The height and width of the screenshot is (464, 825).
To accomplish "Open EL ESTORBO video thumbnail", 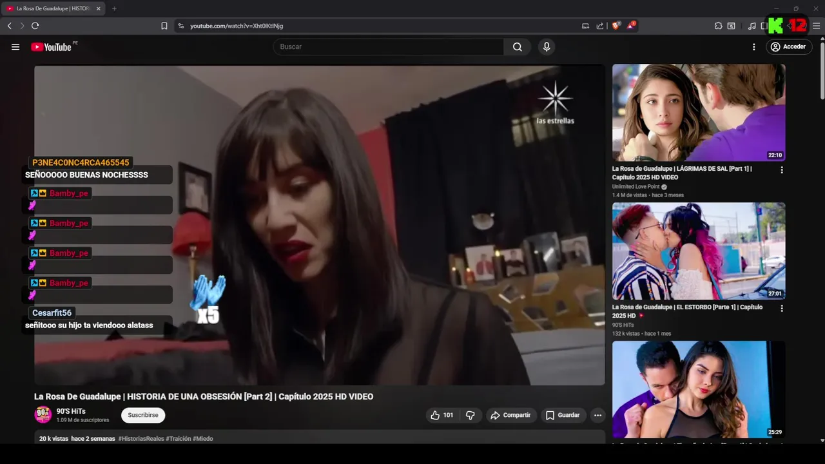I will (x=699, y=251).
